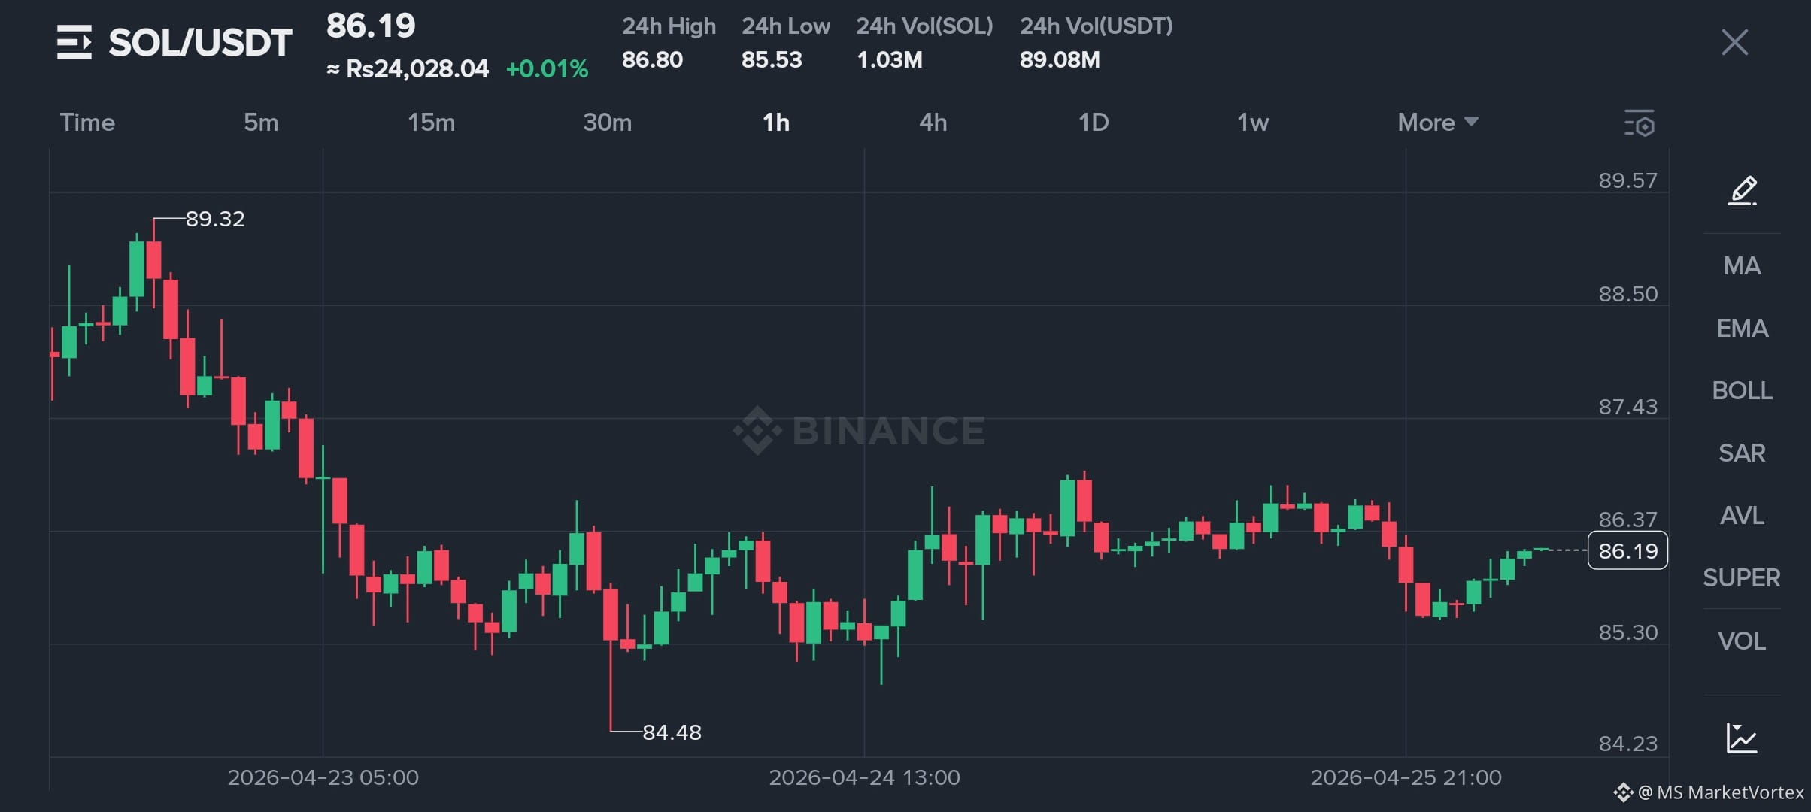Show the VOL volume indicator

click(1742, 641)
